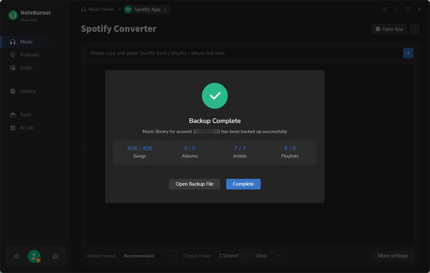Open the hamburger menu icon

pyautogui.click(x=385, y=10)
